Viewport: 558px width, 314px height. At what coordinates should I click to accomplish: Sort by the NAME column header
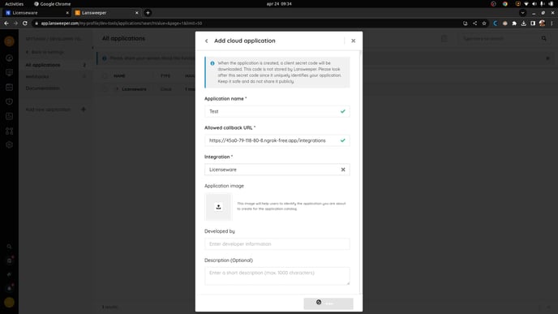(119, 75)
